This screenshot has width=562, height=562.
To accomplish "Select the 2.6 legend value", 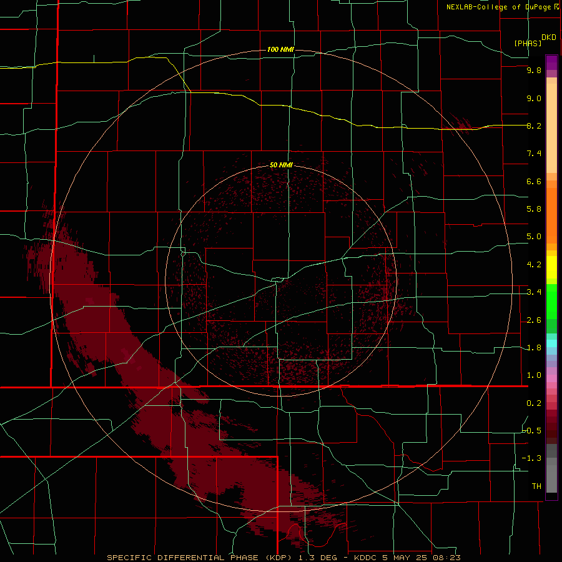I will 534,320.
